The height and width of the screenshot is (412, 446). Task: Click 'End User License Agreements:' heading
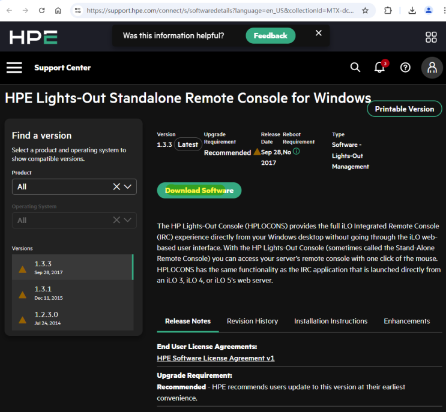pyautogui.click(x=206, y=347)
